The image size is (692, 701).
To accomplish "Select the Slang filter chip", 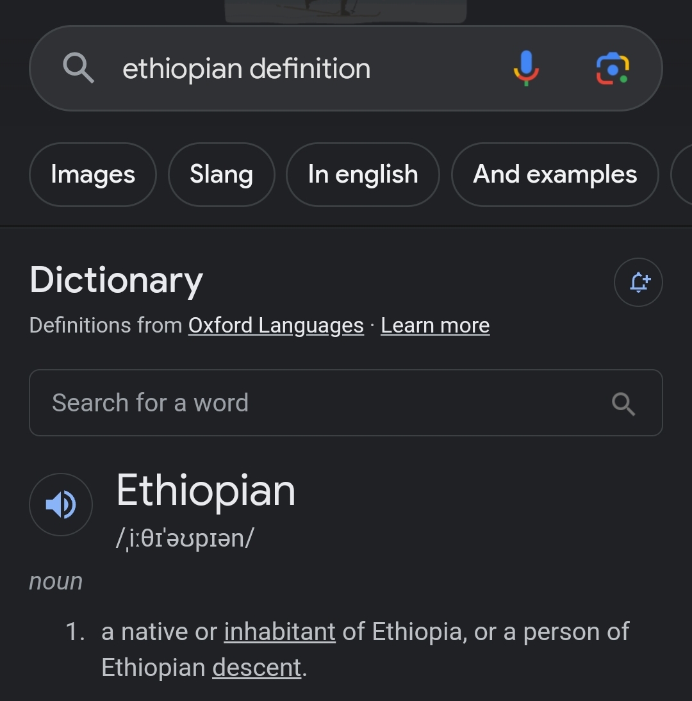I will tap(221, 174).
